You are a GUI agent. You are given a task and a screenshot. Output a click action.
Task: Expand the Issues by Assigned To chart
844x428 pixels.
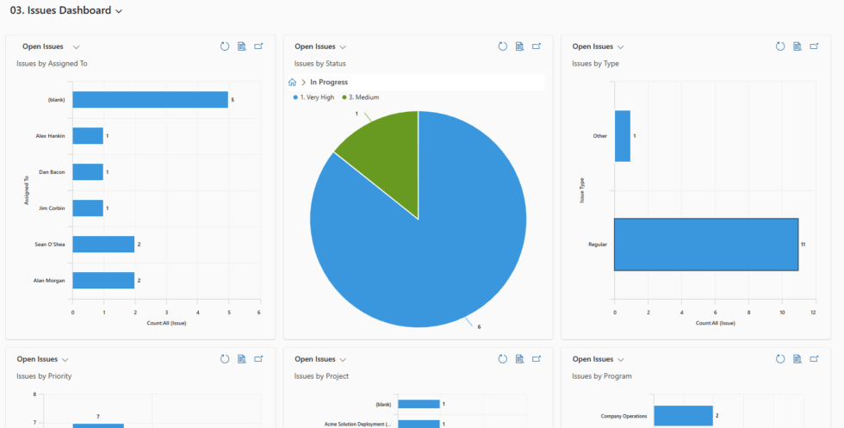pos(258,47)
